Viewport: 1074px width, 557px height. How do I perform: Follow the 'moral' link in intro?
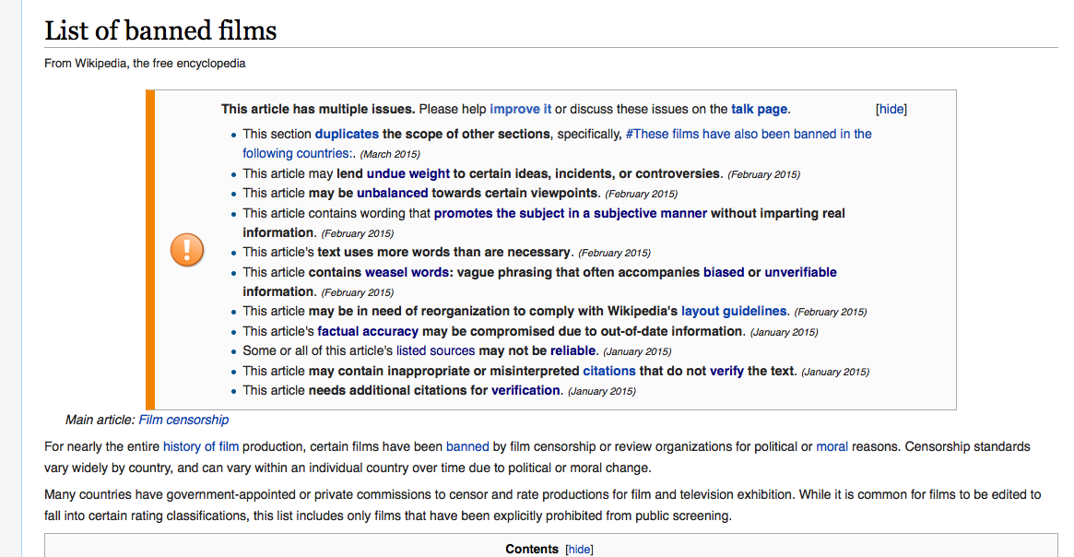pos(832,446)
